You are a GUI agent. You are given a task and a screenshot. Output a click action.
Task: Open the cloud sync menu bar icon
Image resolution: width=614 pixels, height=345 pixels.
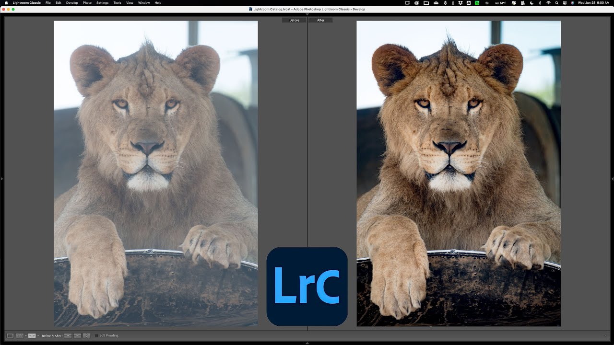[x=436, y=3]
